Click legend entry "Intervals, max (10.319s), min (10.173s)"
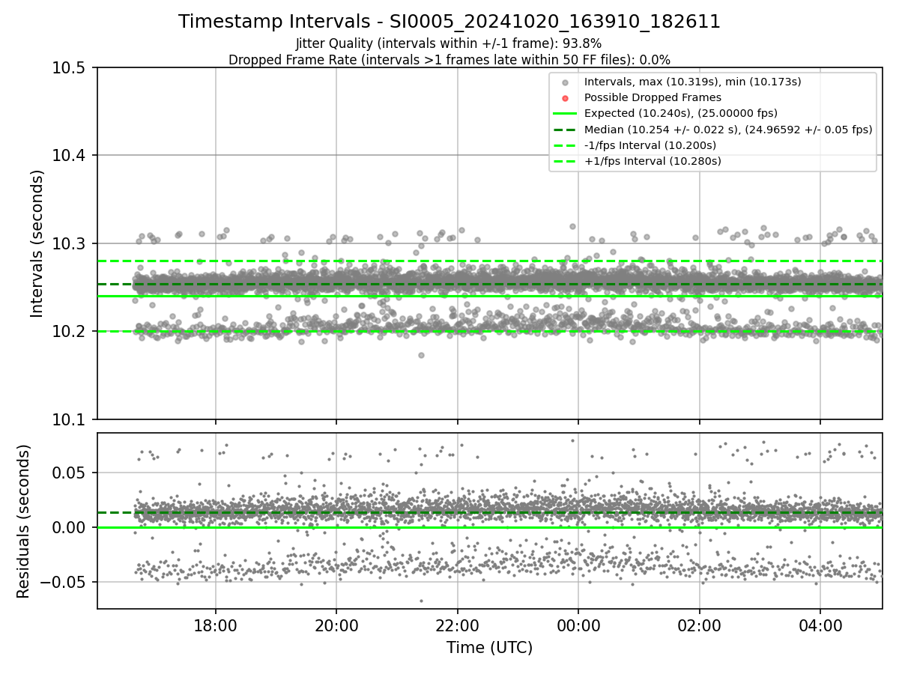The height and width of the screenshot is (674, 899). coord(692,82)
